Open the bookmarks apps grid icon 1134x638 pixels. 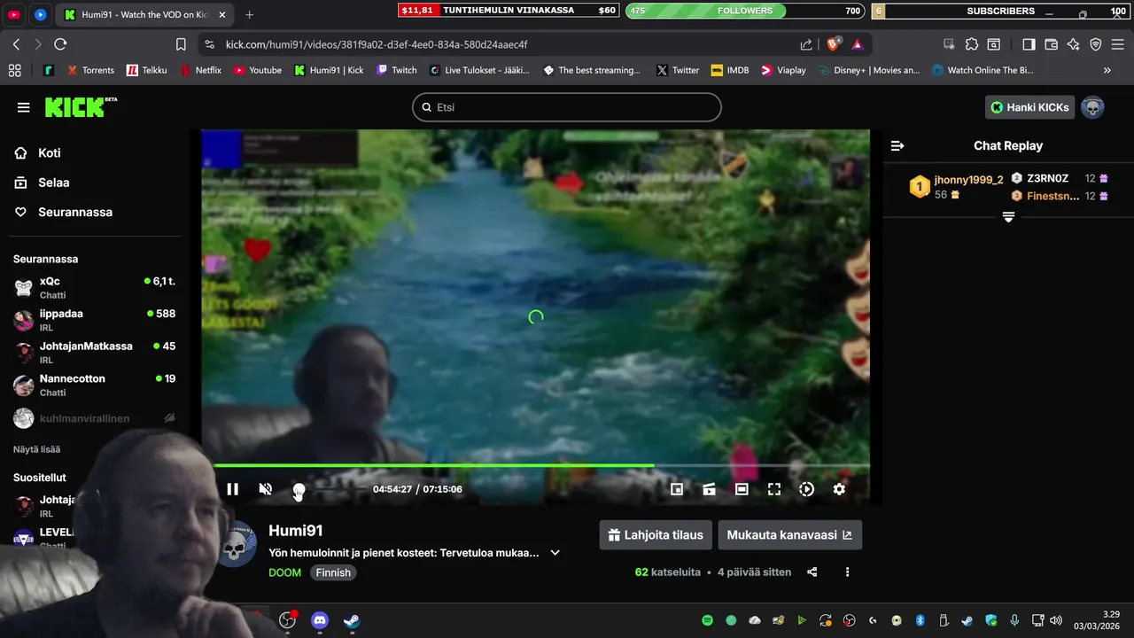(14, 70)
